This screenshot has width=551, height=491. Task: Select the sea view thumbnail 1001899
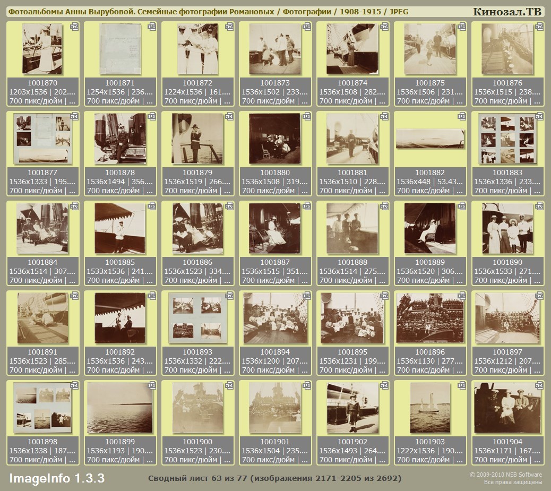(x=119, y=408)
